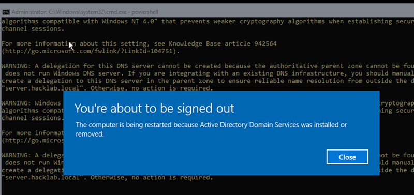Click the first "server.hacklab.local" line above dialog
Screen dimensions: 414x195
pyautogui.click(x=107, y=88)
